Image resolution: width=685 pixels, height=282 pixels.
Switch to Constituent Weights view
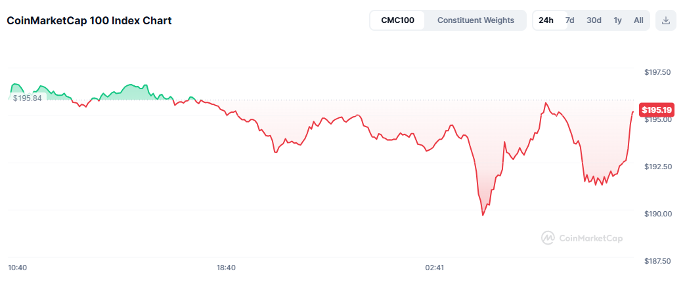coord(475,20)
